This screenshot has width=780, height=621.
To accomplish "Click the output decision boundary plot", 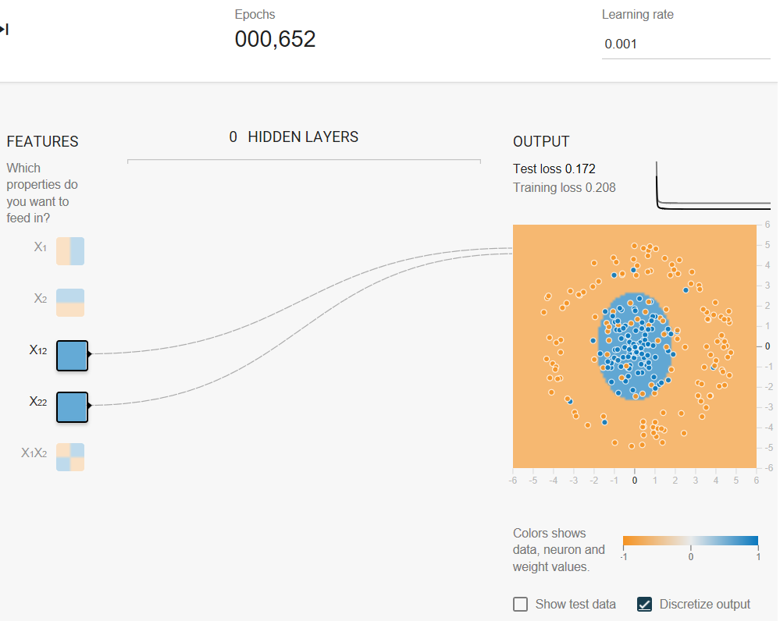I will (x=635, y=346).
